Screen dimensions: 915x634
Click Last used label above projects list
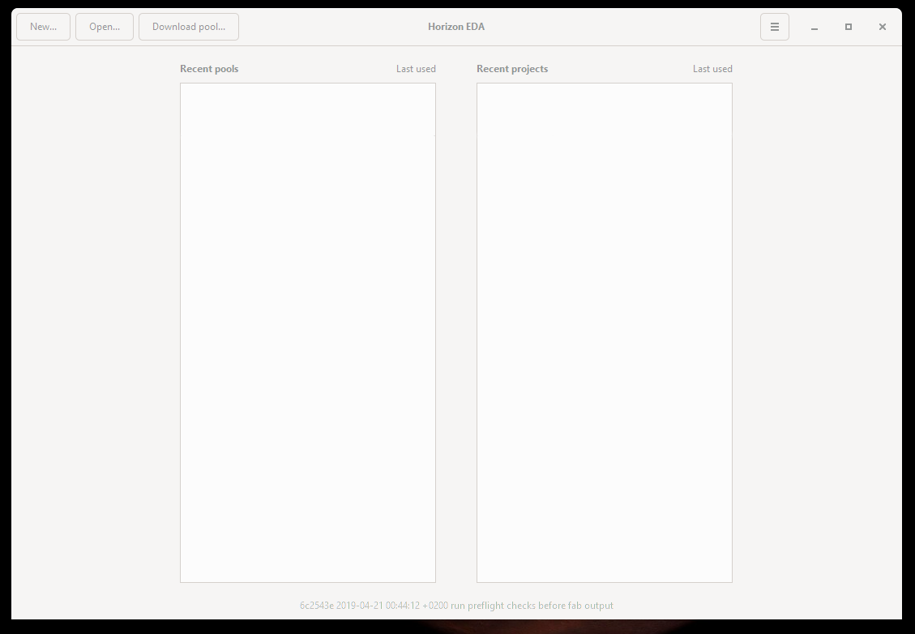[x=712, y=69]
